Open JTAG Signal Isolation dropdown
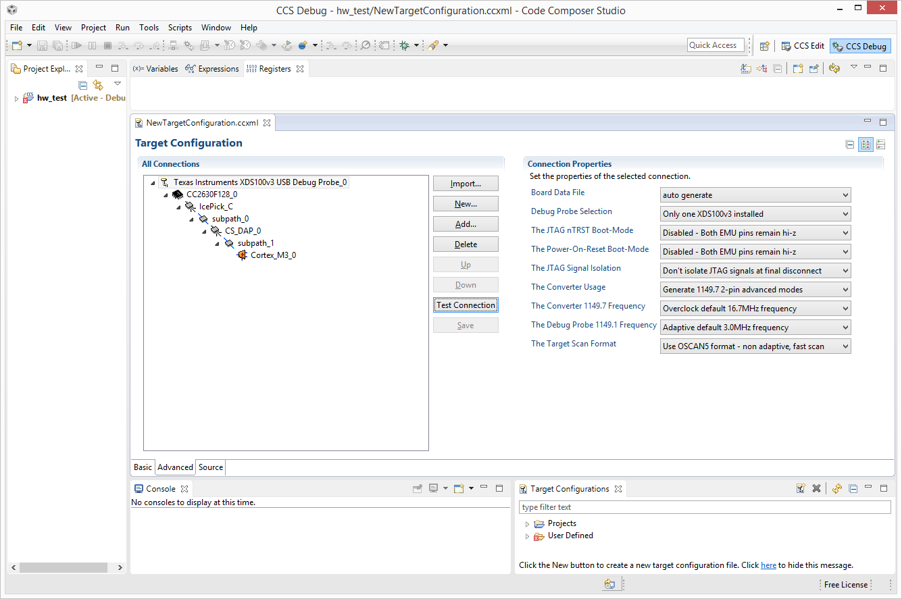902x599 pixels. (755, 271)
